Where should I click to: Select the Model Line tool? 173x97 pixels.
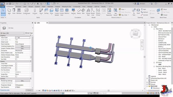93,12
